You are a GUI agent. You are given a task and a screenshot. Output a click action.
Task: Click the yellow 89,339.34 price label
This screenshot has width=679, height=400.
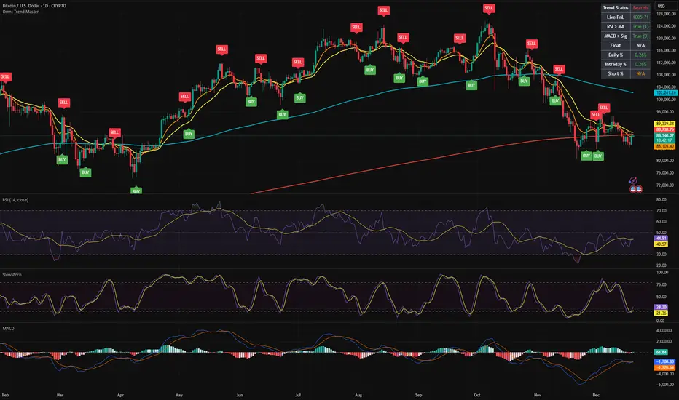664,124
